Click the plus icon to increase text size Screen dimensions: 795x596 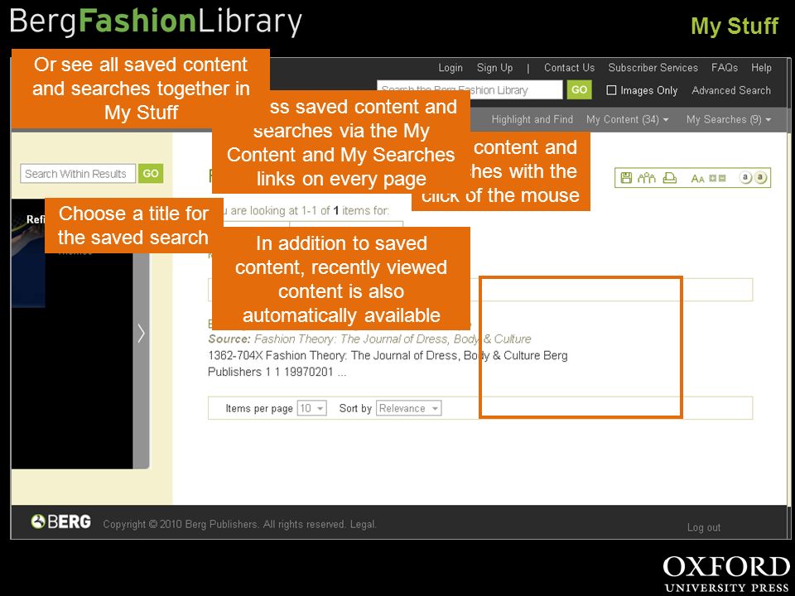pyautogui.click(x=712, y=179)
